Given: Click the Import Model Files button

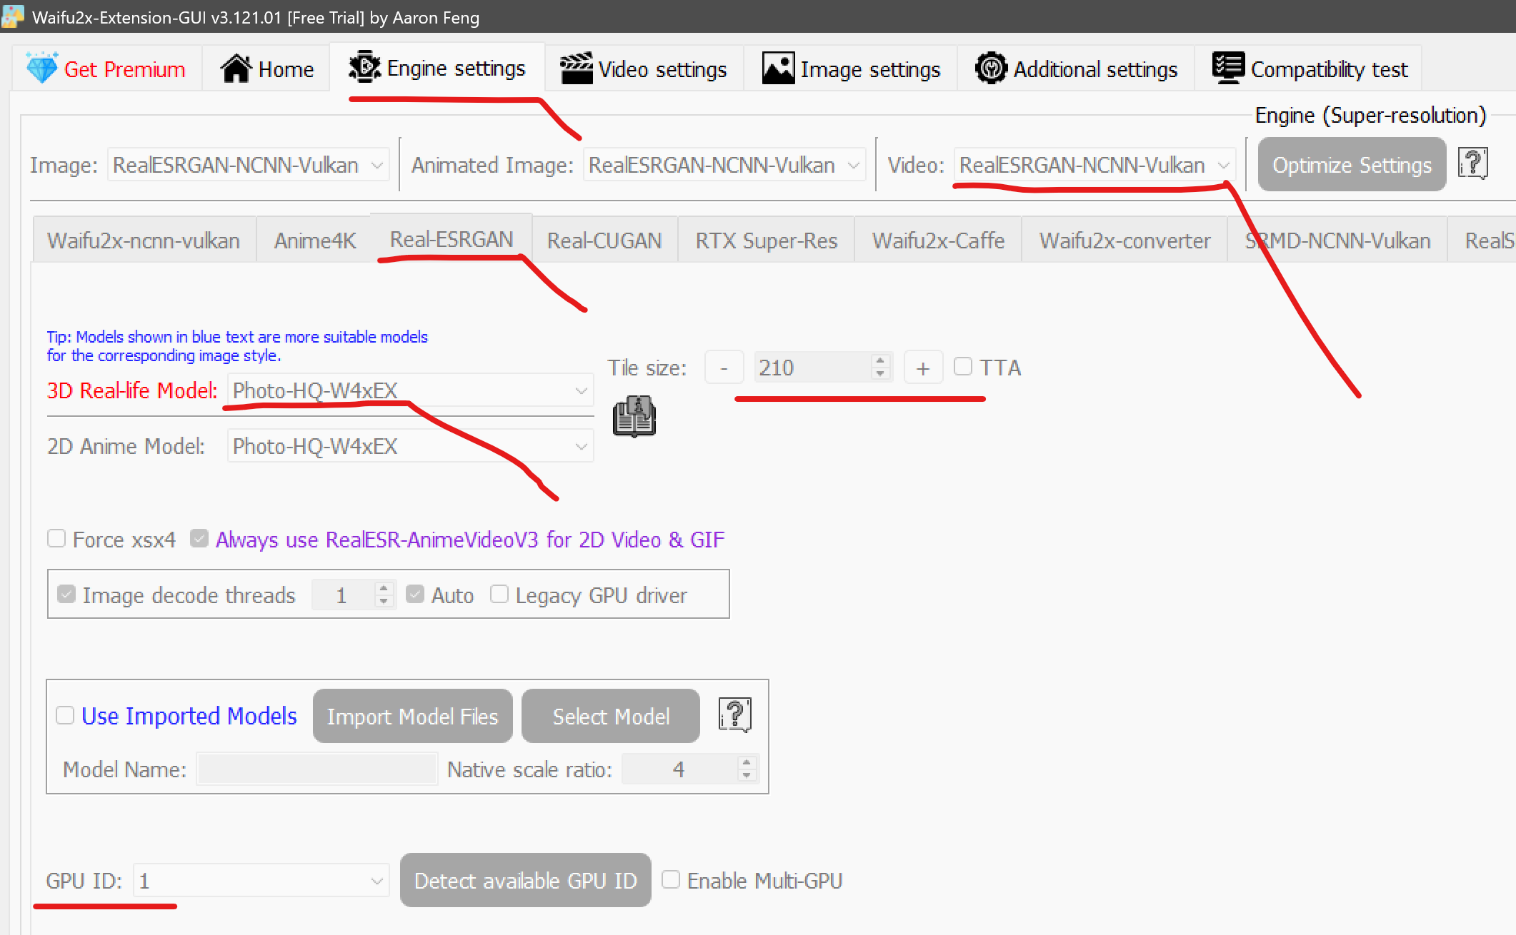Looking at the screenshot, I should click(412, 716).
